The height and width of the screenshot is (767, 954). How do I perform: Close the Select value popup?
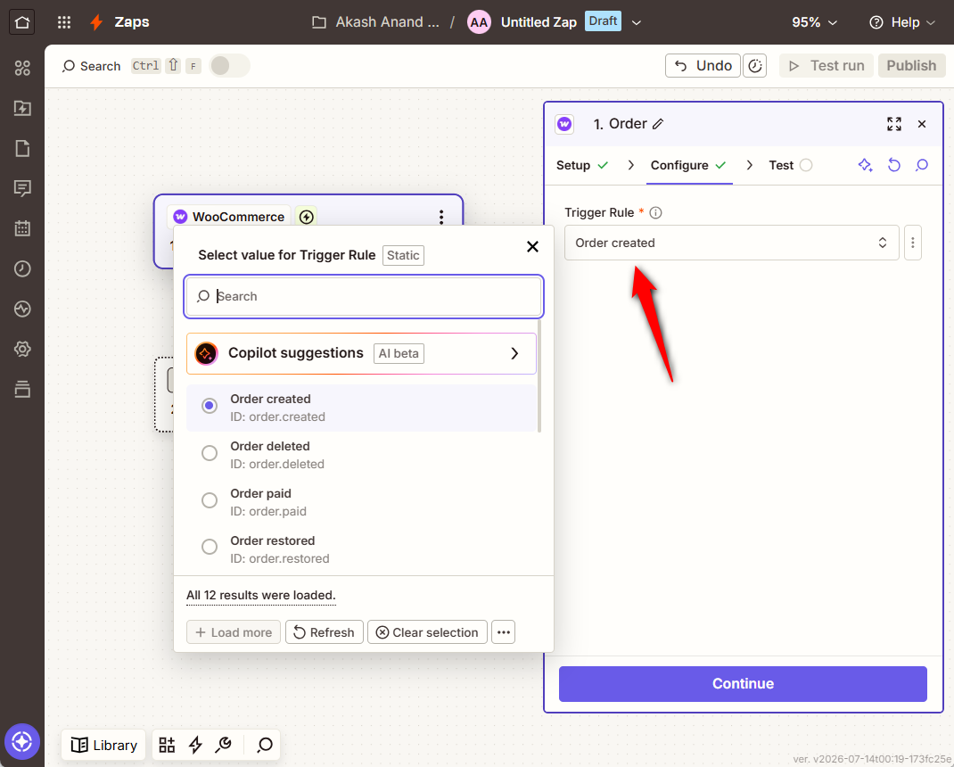click(532, 246)
